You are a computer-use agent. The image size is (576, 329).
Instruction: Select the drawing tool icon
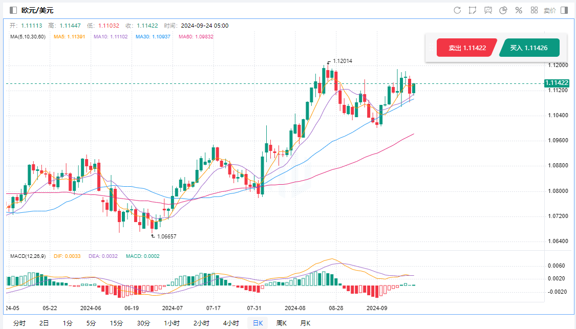(x=473, y=10)
